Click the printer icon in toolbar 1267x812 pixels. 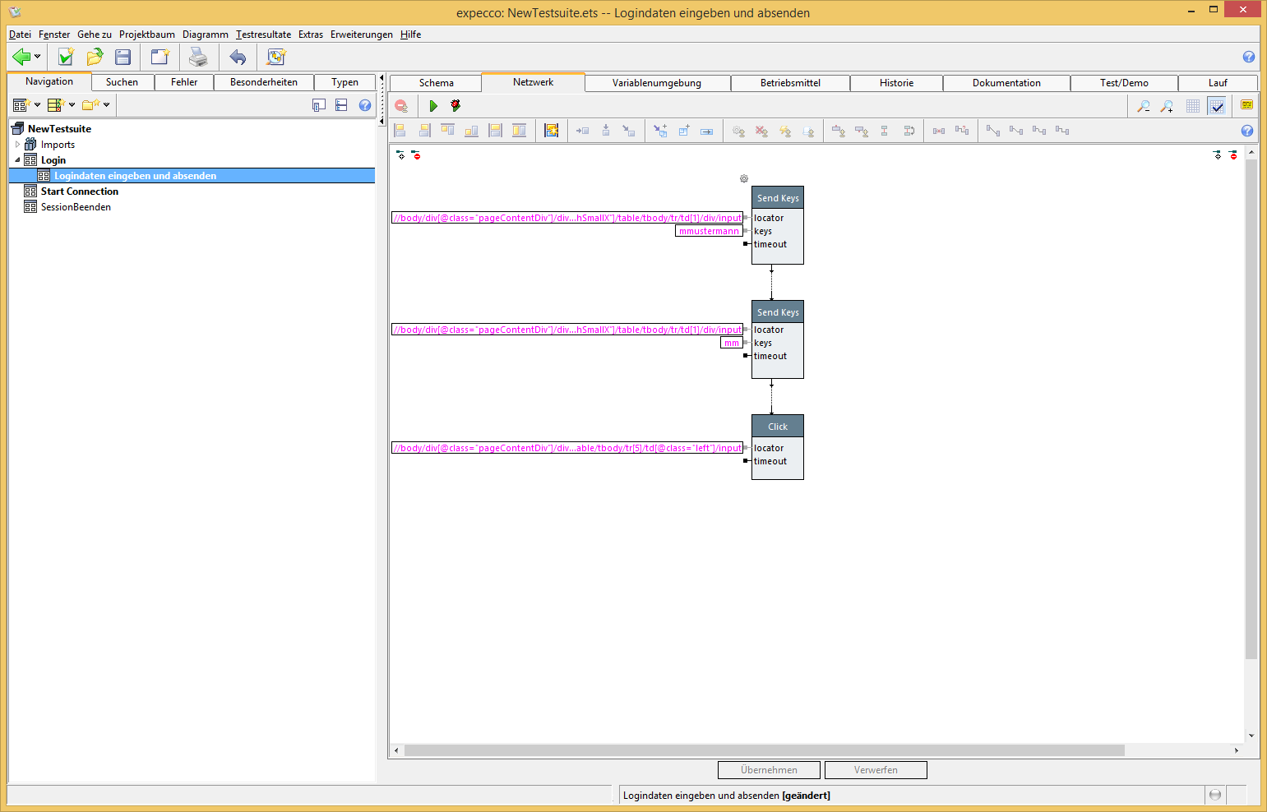tap(198, 57)
